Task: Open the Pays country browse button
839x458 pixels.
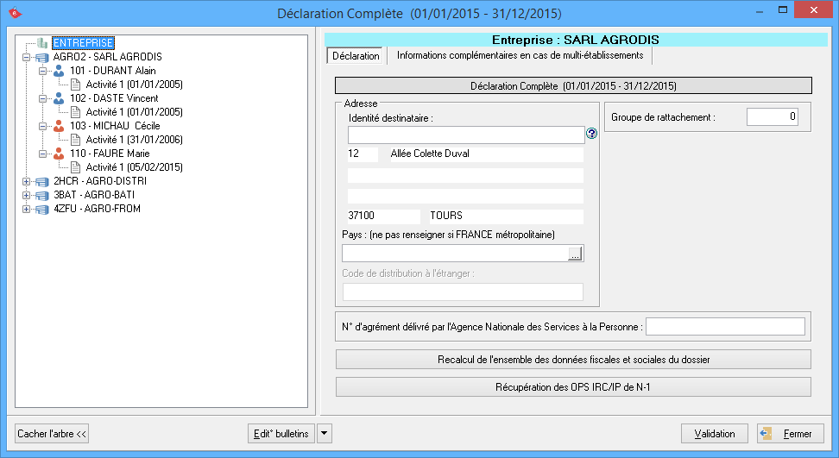Action: [576, 254]
